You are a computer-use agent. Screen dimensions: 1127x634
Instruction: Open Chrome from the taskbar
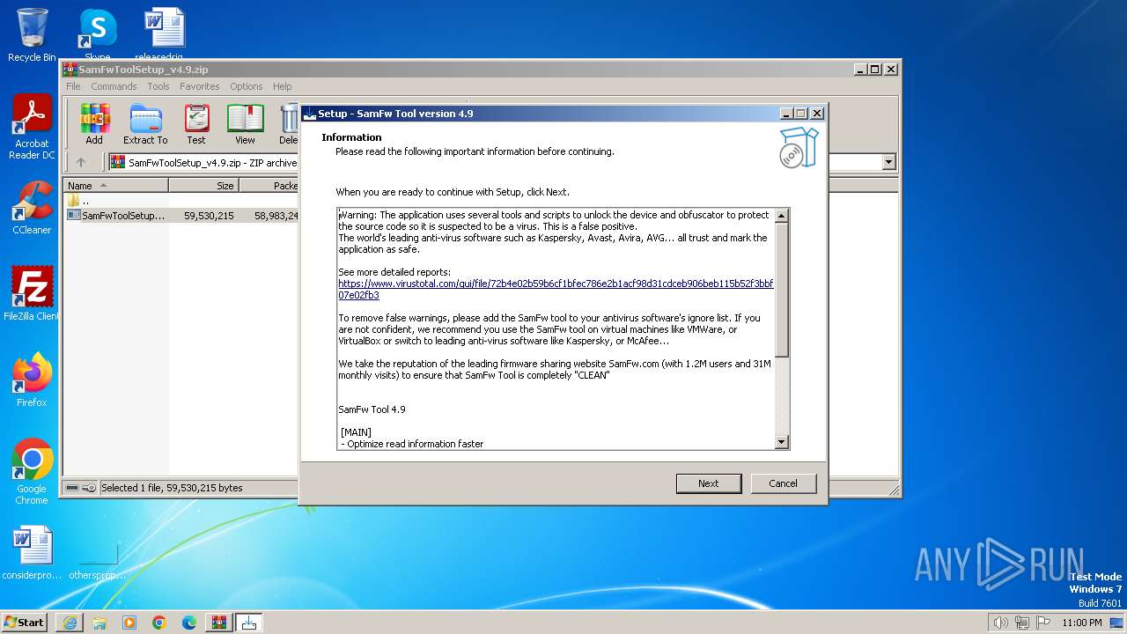click(x=159, y=623)
